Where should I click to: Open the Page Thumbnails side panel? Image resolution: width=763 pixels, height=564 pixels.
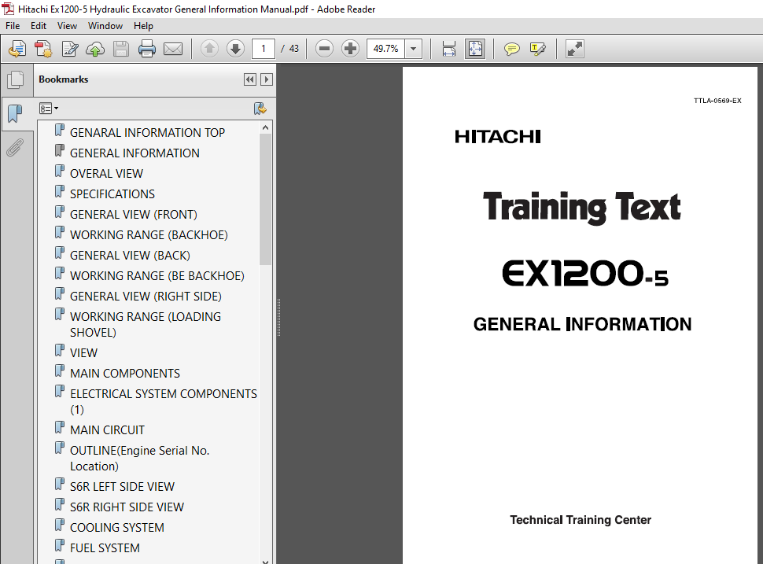coord(16,79)
